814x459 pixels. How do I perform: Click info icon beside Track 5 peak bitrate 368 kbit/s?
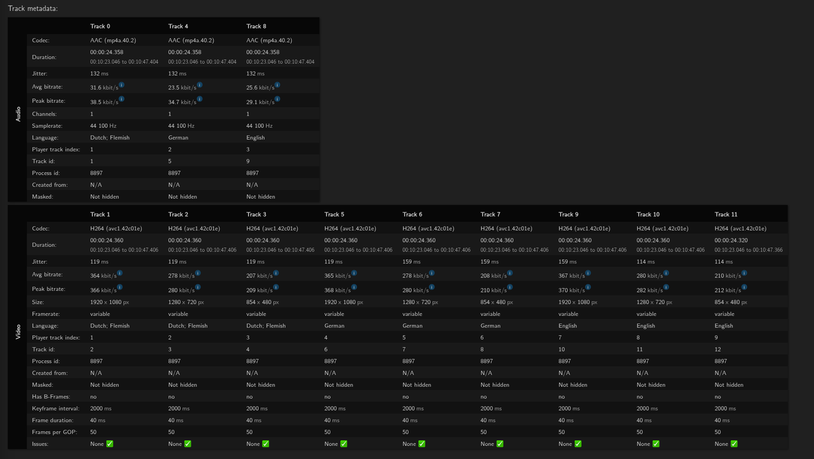354,287
